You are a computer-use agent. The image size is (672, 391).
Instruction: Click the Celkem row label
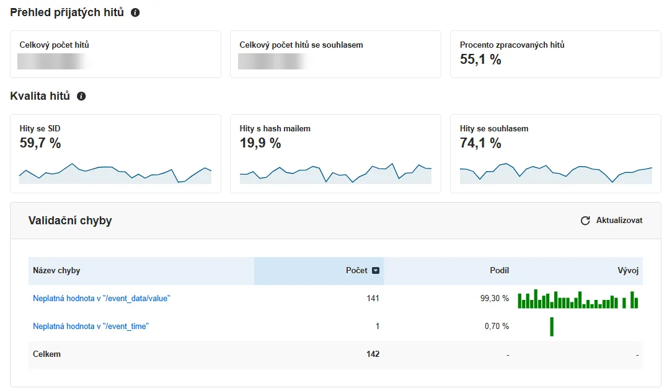click(46, 354)
